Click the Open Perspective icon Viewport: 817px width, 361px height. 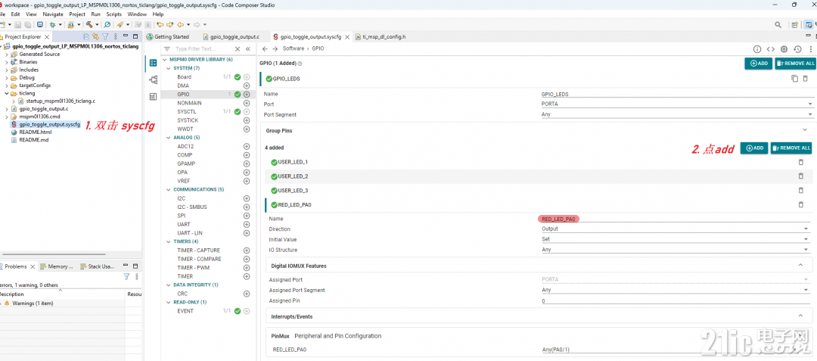(794, 24)
